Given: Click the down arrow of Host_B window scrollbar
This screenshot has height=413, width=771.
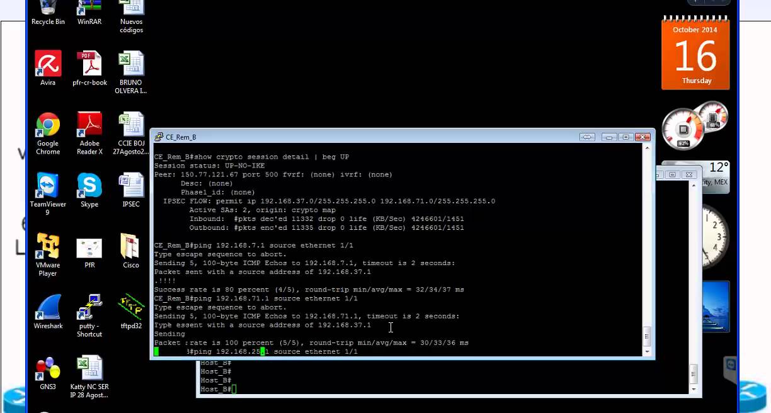Looking at the screenshot, I should pos(694,389).
